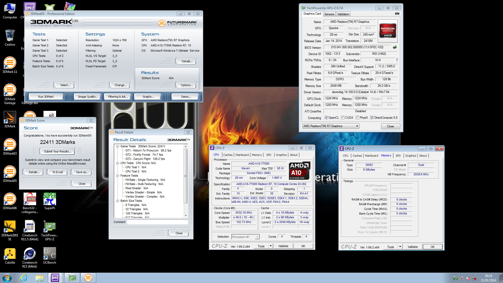Switch to 3DMark05 taskbar button
The width and height of the screenshot is (503, 283).
(88, 278)
